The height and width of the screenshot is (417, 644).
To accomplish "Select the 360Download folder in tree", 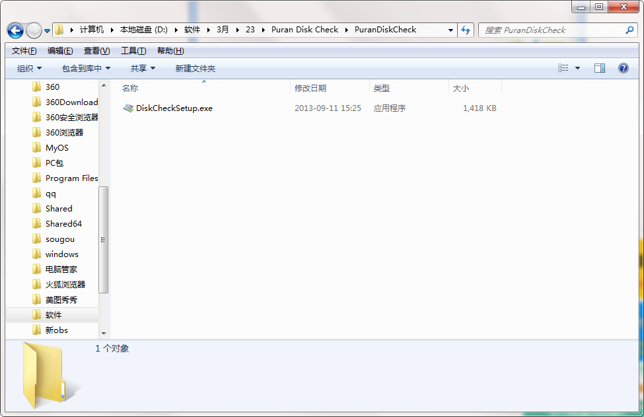I will coord(71,102).
